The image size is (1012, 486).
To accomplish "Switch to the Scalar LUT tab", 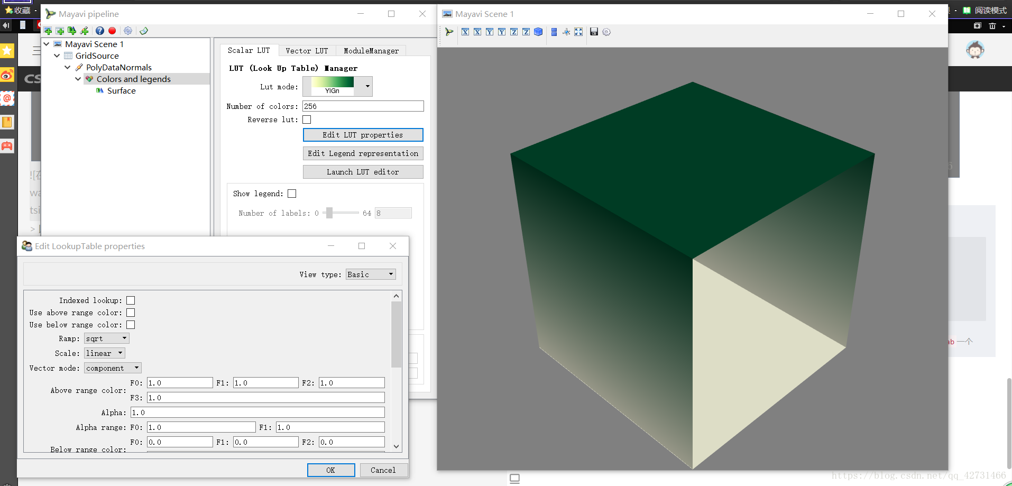I will click(x=249, y=51).
